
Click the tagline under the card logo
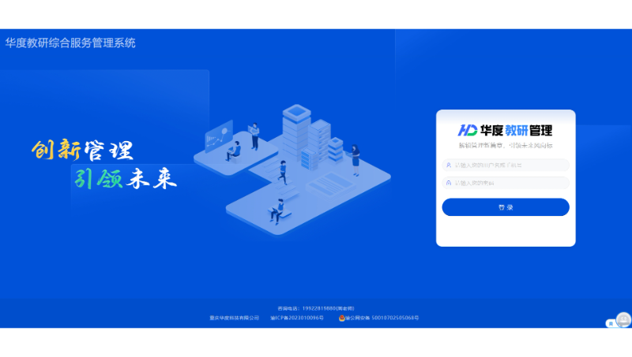[506, 146]
